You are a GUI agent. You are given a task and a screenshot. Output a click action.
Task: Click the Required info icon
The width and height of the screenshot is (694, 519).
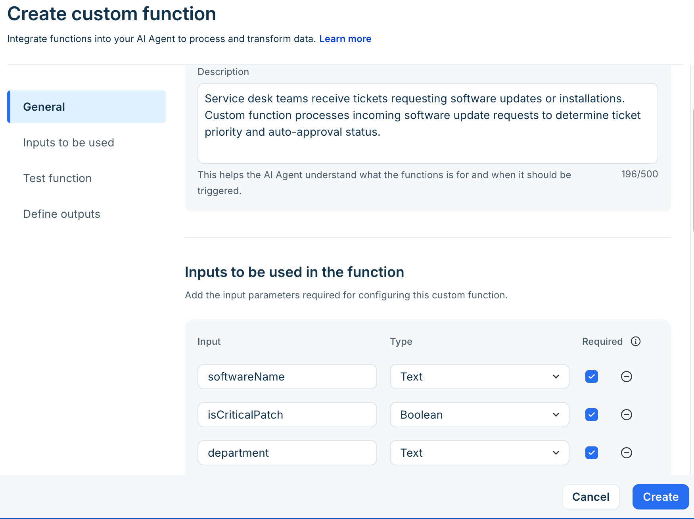[x=636, y=341]
